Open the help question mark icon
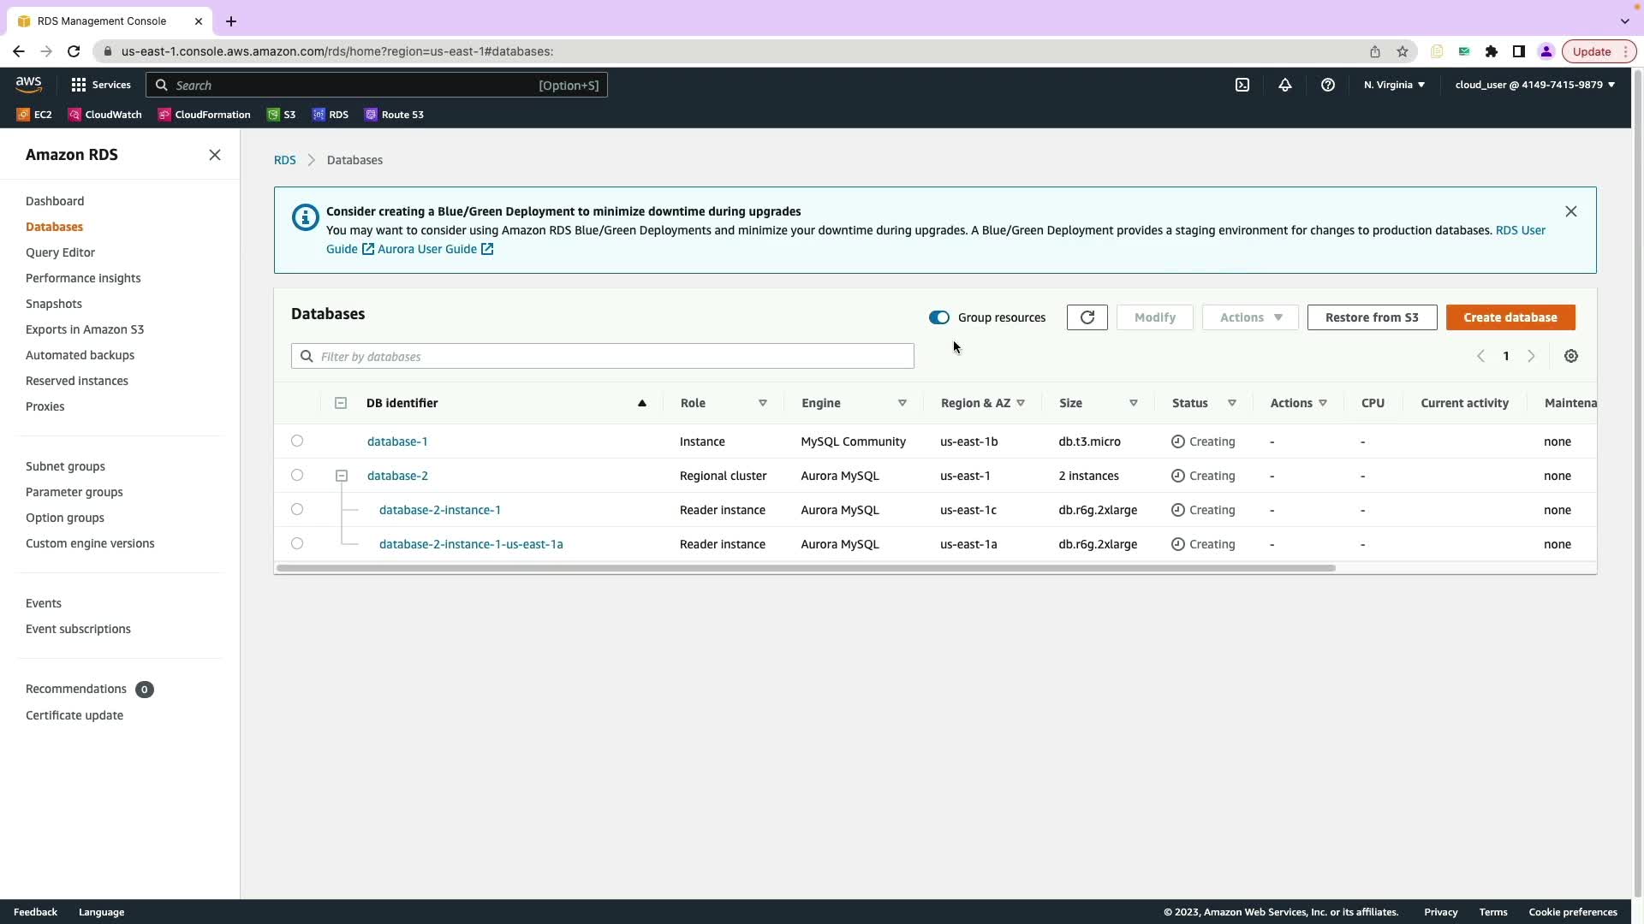Image resolution: width=1644 pixels, height=924 pixels. tap(1328, 85)
